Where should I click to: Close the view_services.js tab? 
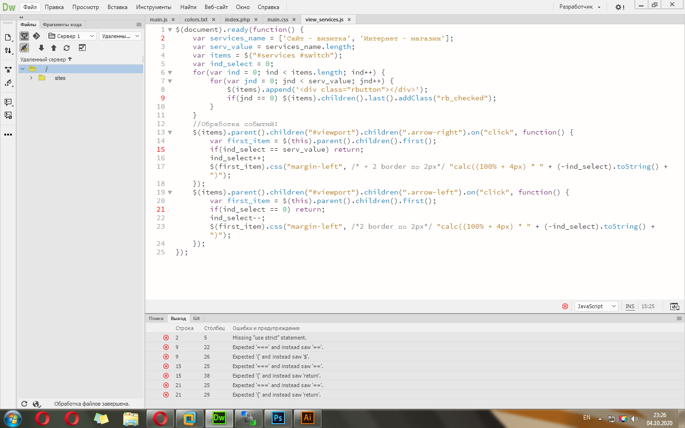click(x=349, y=19)
